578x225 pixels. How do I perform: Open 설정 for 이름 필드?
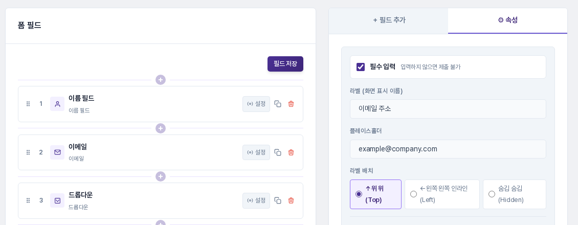click(x=256, y=104)
